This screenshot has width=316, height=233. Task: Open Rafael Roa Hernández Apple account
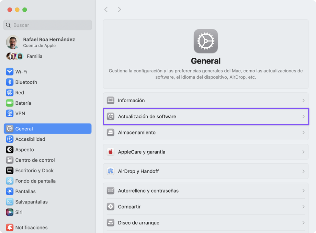click(x=49, y=42)
